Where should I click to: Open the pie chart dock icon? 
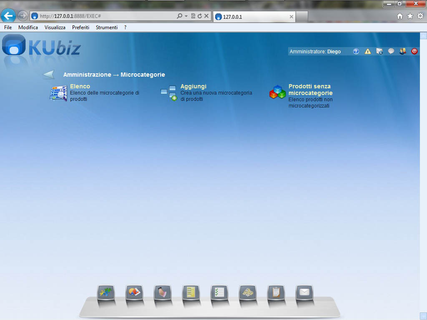point(134,292)
